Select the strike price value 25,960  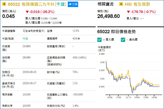(x=27, y=46)
